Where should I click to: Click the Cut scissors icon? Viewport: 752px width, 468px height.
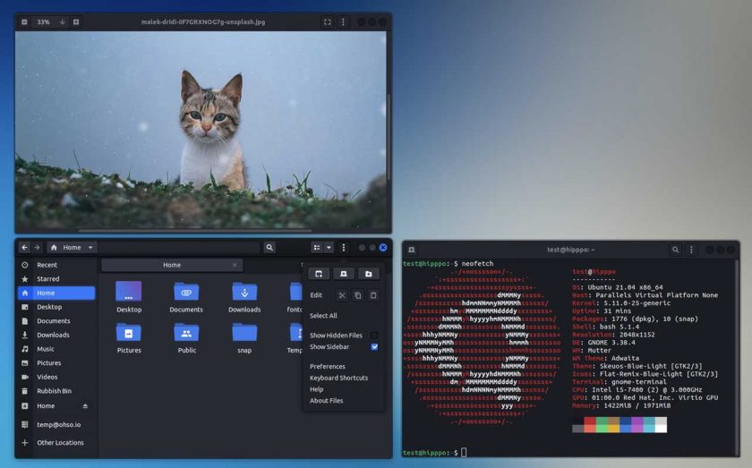[x=342, y=295]
